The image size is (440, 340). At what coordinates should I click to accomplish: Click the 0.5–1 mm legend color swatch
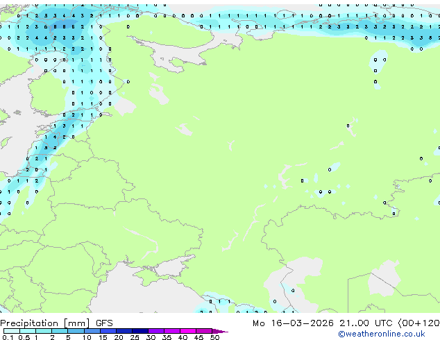click(x=28, y=331)
